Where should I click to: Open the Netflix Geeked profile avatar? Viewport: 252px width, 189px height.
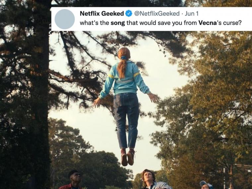tap(65, 19)
